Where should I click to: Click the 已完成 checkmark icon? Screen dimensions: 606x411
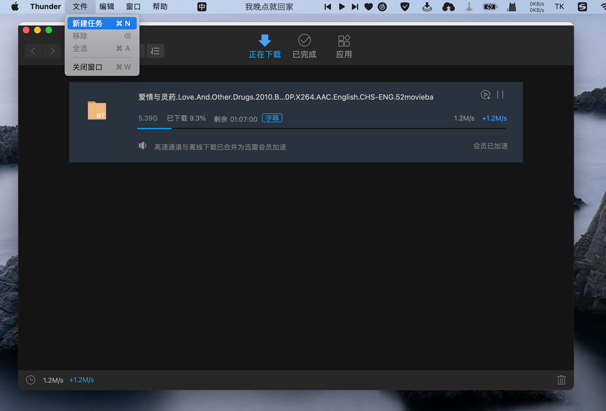[x=304, y=40]
